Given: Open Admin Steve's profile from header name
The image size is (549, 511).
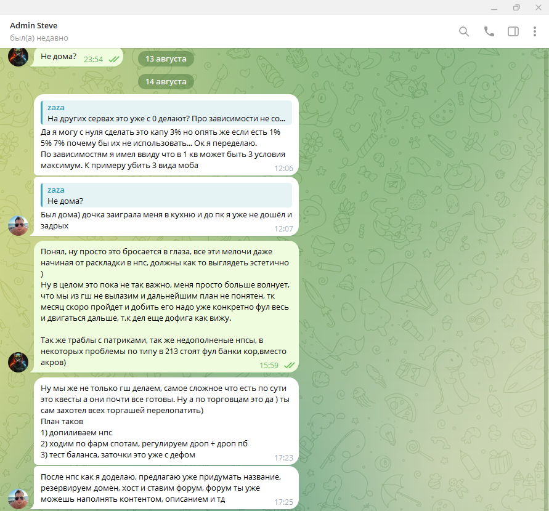Looking at the screenshot, I should (x=34, y=25).
